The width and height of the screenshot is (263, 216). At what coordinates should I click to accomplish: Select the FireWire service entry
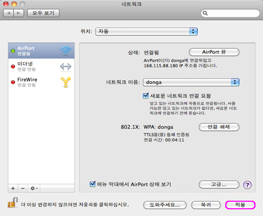41,82
